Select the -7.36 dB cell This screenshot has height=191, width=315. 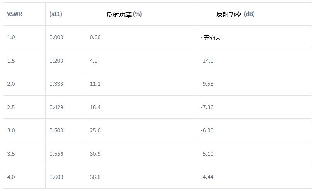[207, 107]
